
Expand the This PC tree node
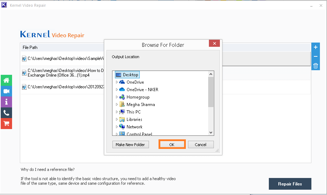pos(117,112)
